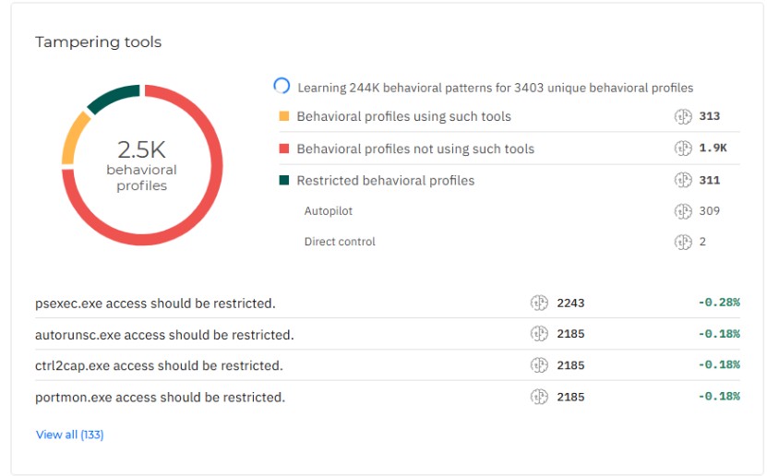Select the psexec.exe restriction recommendation
Screen dimensions: 767x476
[x=155, y=303]
